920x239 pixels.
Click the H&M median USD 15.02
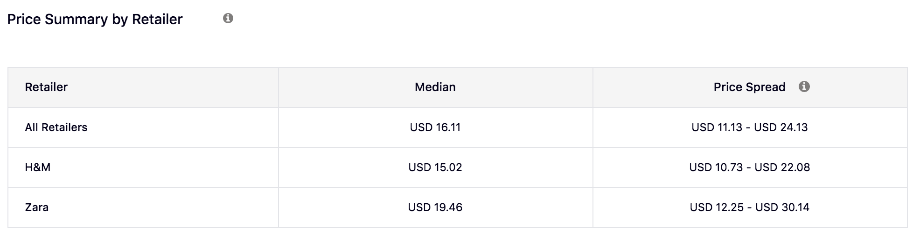click(x=435, y=167)
